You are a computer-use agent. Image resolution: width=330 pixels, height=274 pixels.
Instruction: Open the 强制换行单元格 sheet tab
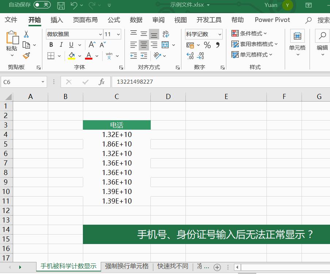point(126,266)
